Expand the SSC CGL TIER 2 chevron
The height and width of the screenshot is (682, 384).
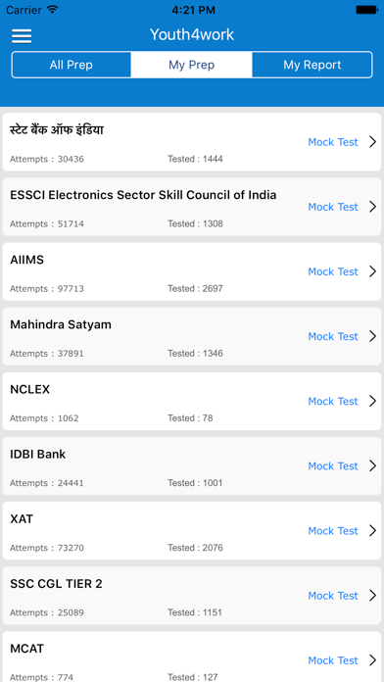pyautogui.click(x=372, y=596)
